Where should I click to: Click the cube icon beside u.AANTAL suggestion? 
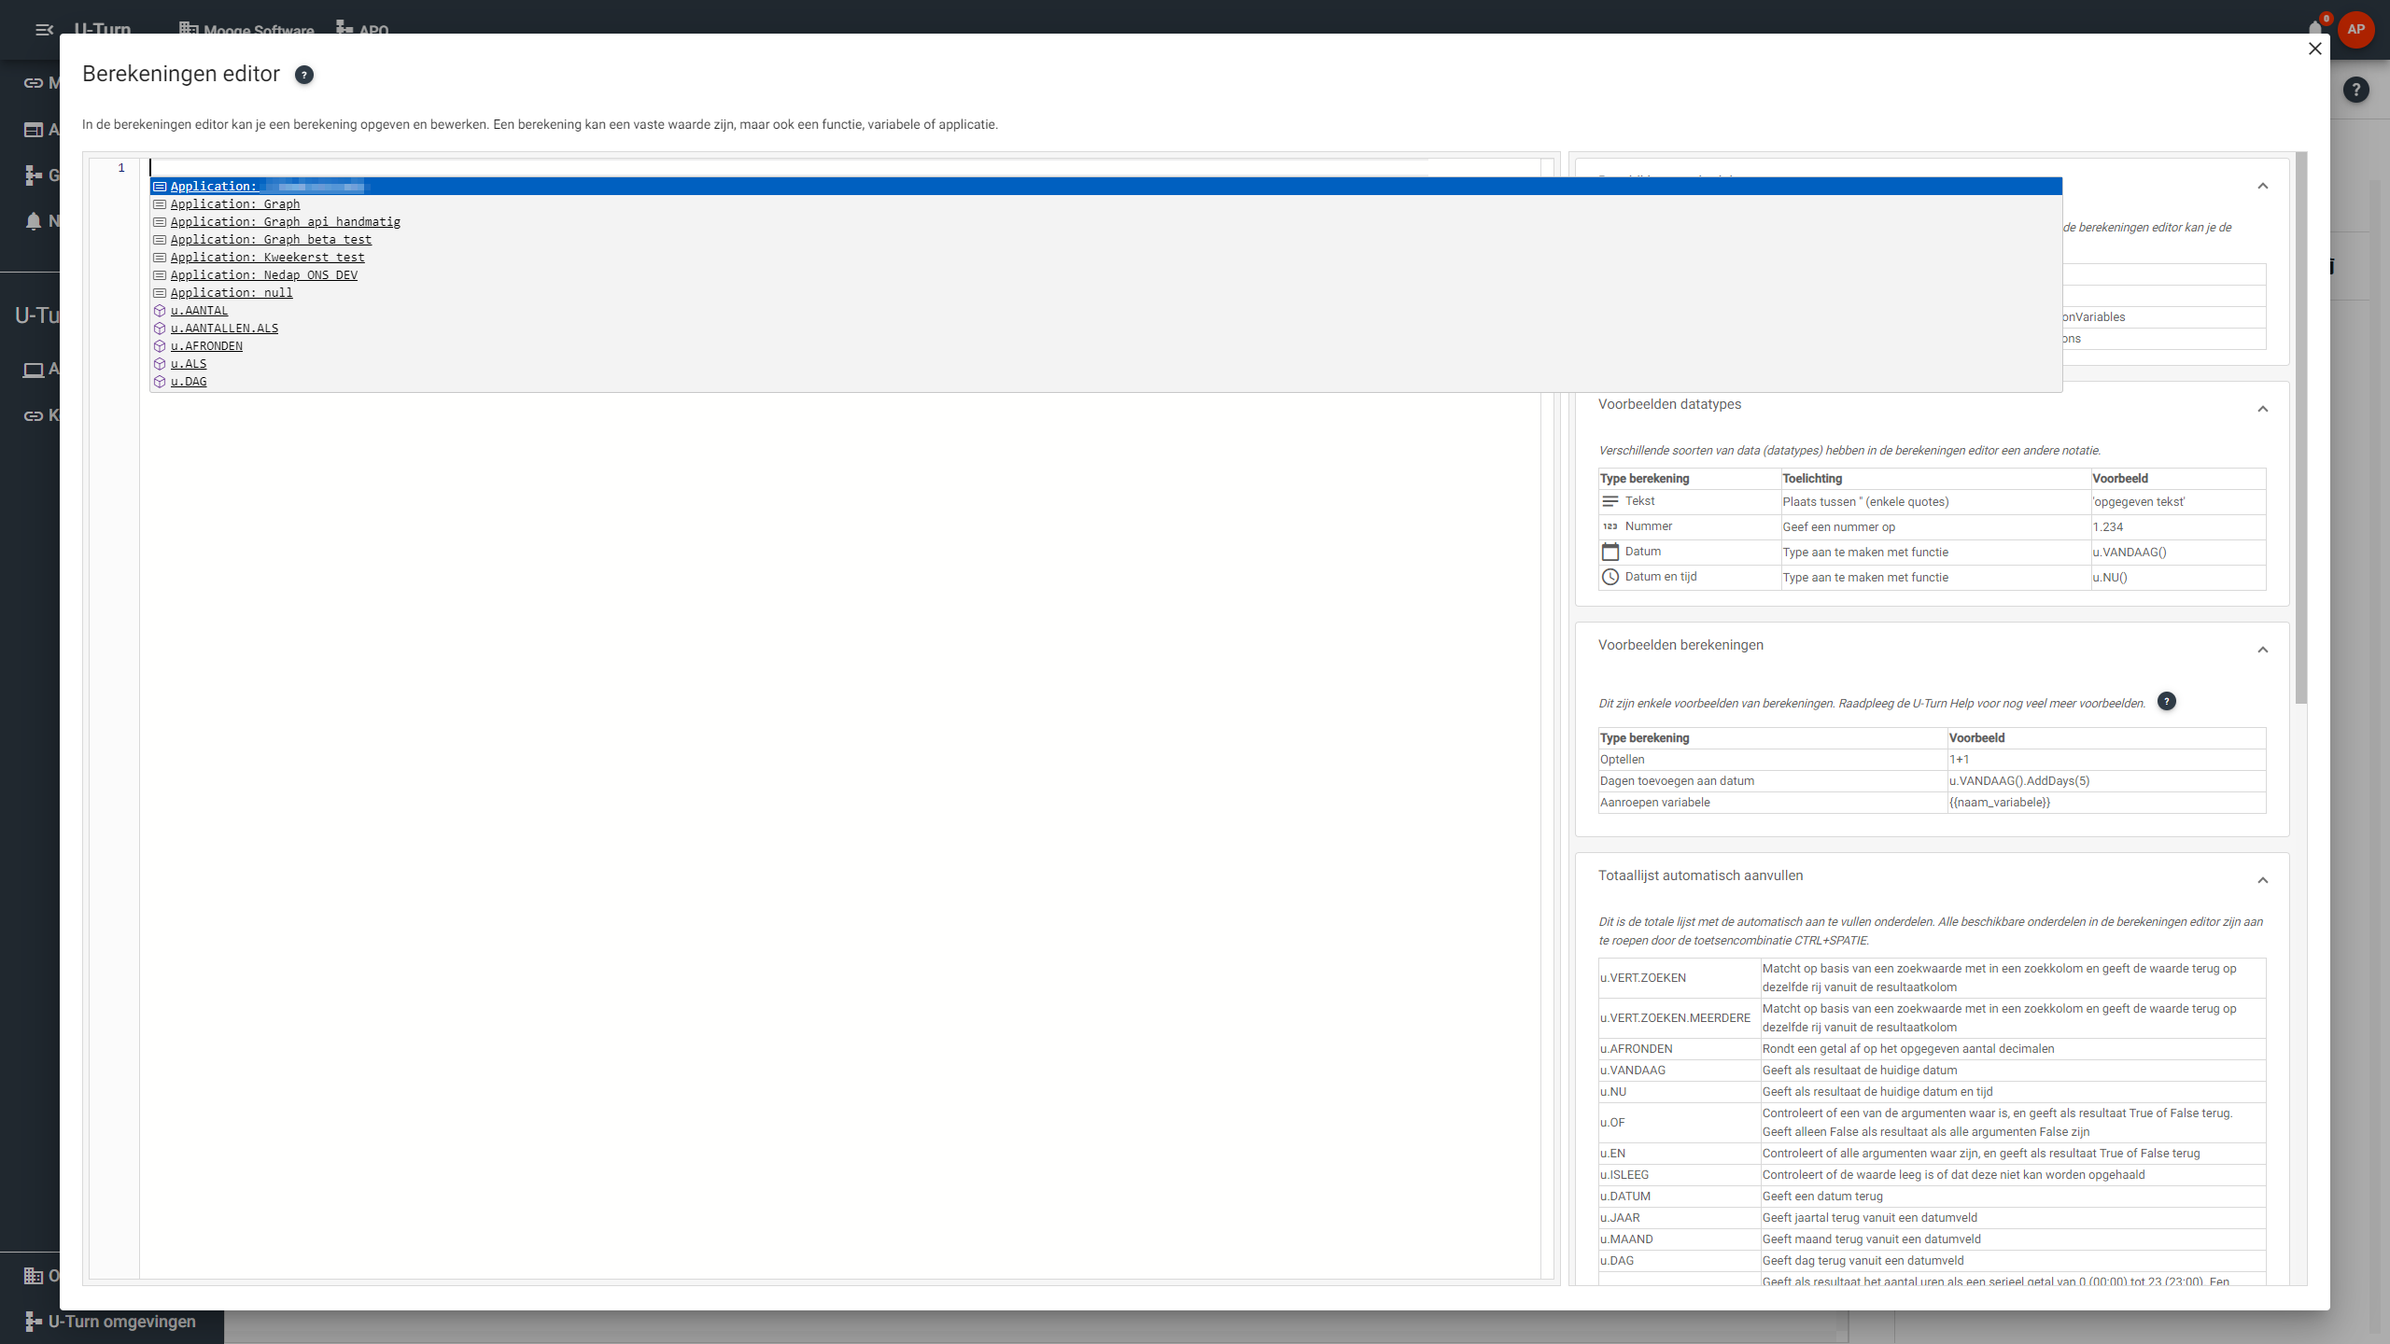point(160,311)
